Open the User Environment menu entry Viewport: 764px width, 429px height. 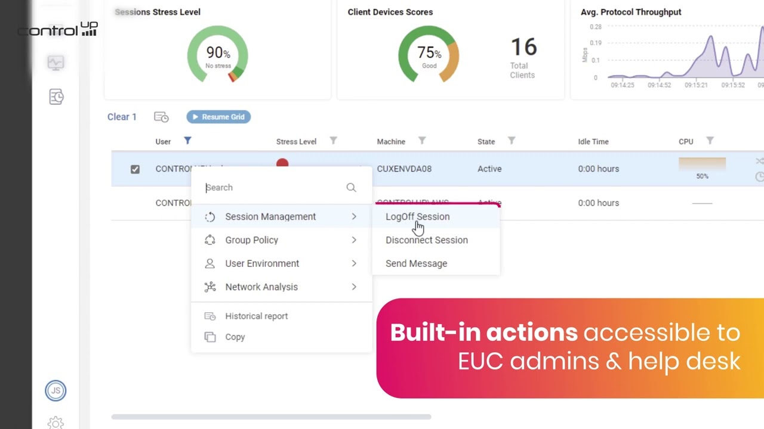281,263
